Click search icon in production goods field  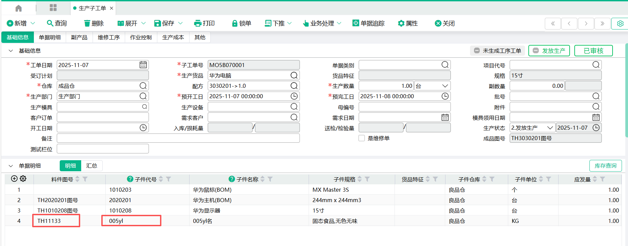pyautogui.click(x=294, y=75)
